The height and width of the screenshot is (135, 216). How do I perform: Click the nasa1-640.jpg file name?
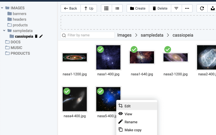click(x=142, y=74)
